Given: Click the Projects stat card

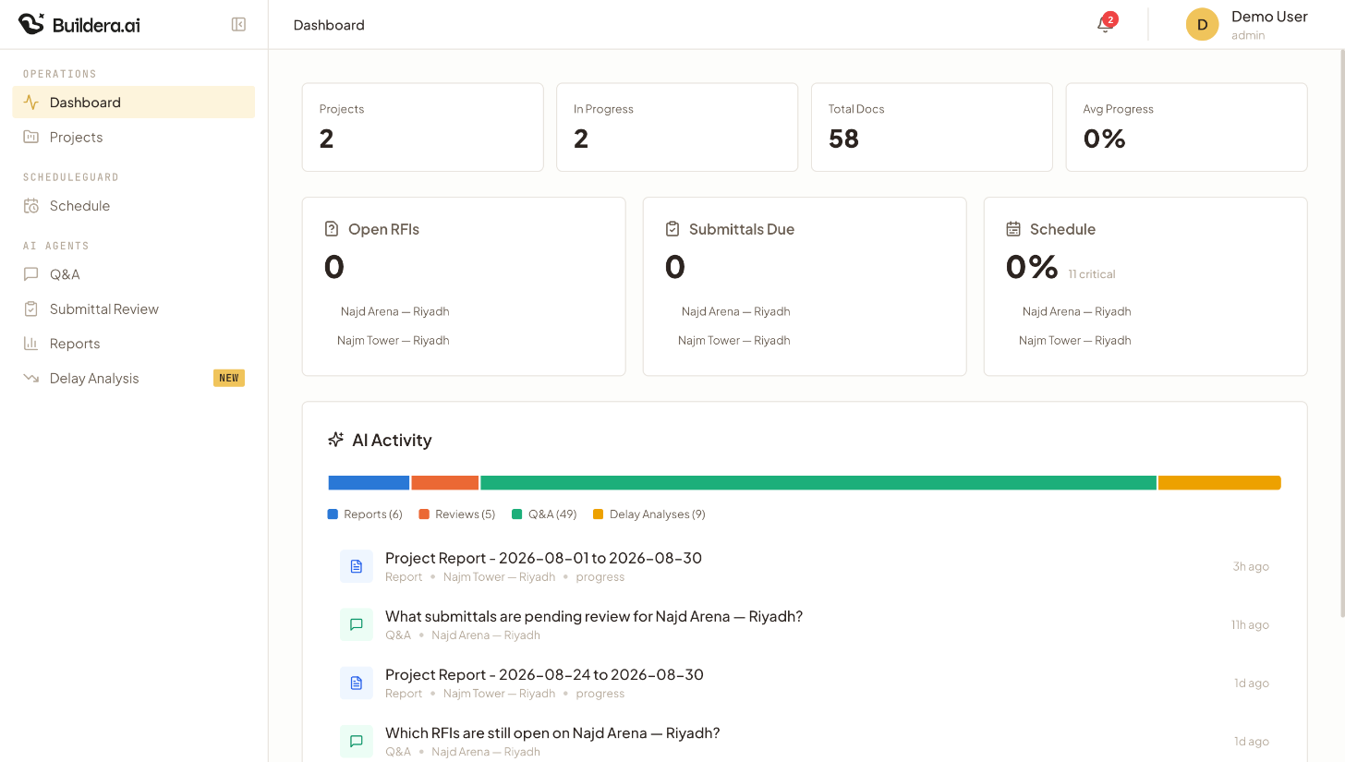Looking at the screenshot, I should click(422, 127).
